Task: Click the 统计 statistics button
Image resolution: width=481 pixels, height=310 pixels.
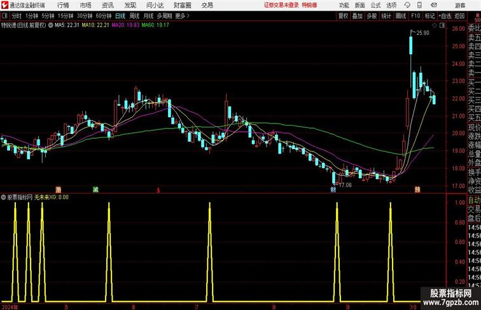Action: point(386,16)
